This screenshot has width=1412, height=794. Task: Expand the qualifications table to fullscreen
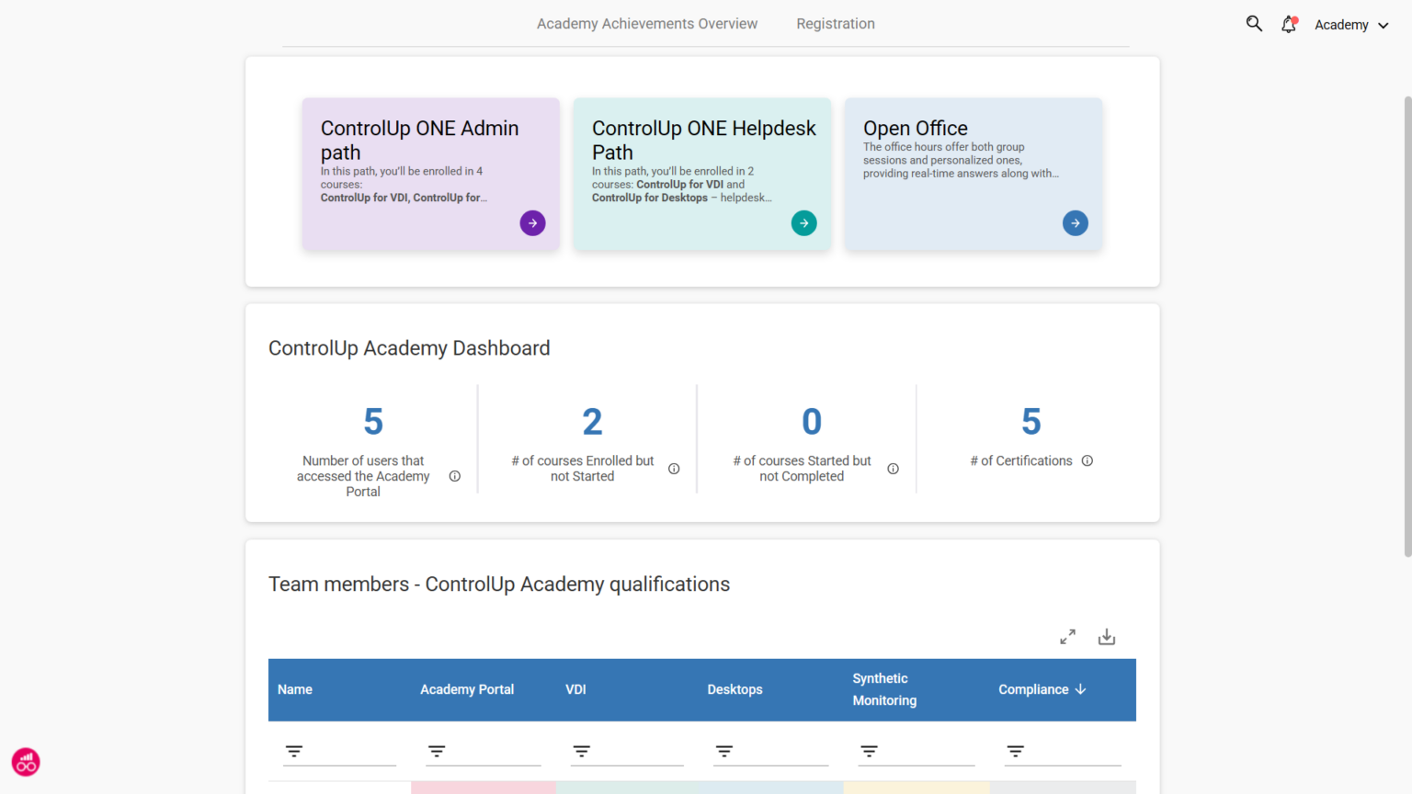1067,636
